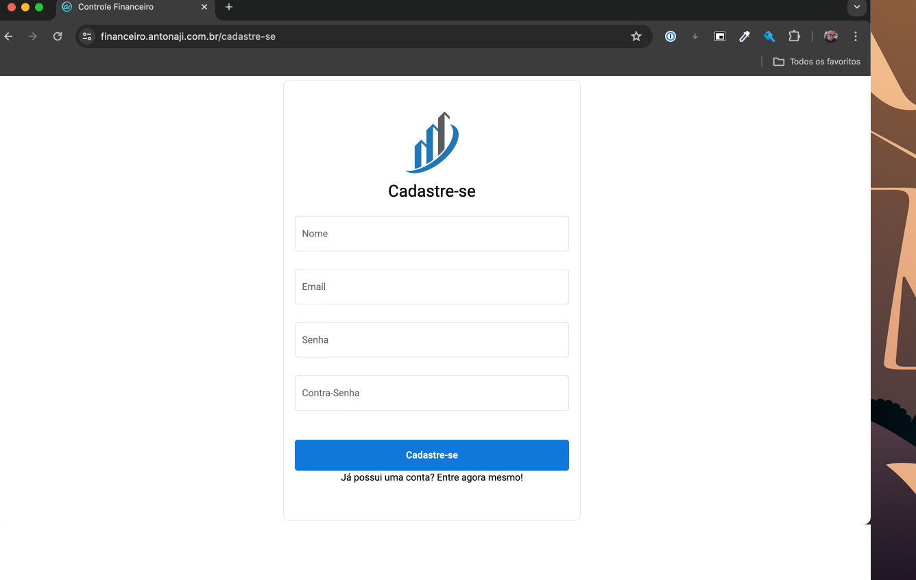Click the picture-in-picture extension icon
This screenshot has width=916, height=580.
point(720,36)
